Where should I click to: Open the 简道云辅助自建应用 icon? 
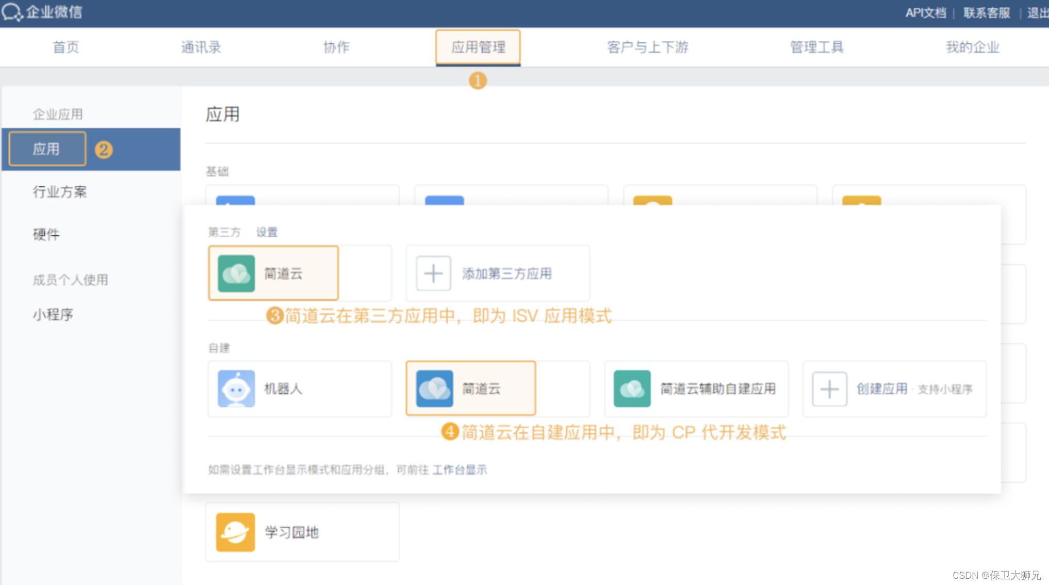click(x=632, y=388)
